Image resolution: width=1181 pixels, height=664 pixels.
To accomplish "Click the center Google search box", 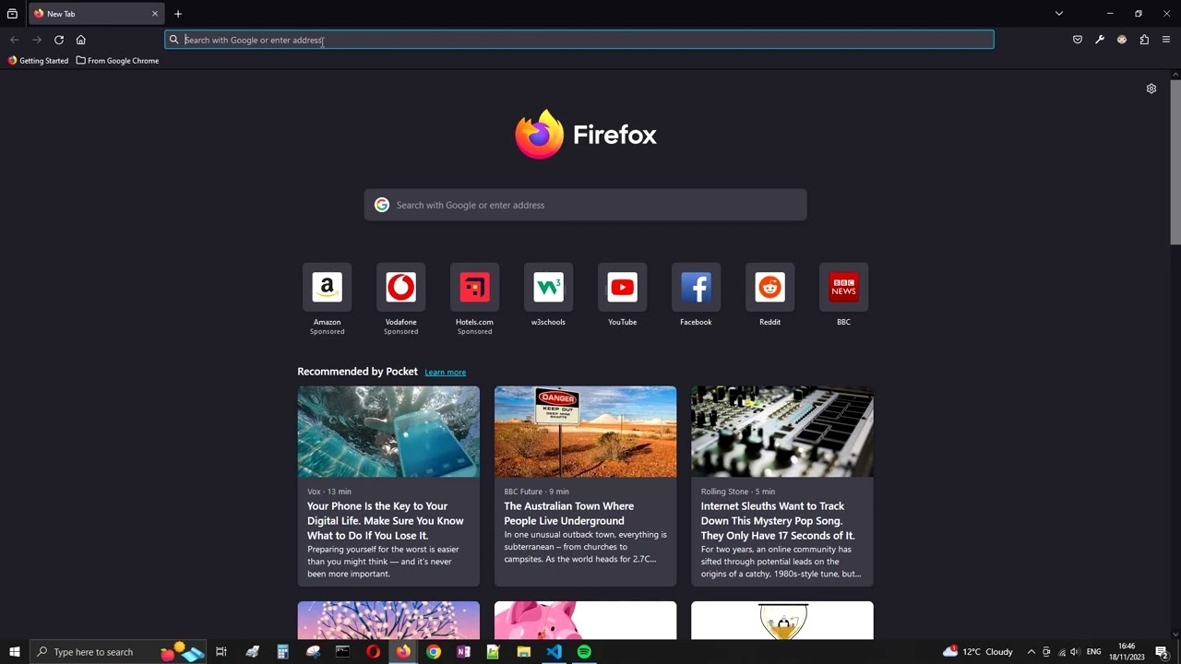I will click(x=585, y=205).
